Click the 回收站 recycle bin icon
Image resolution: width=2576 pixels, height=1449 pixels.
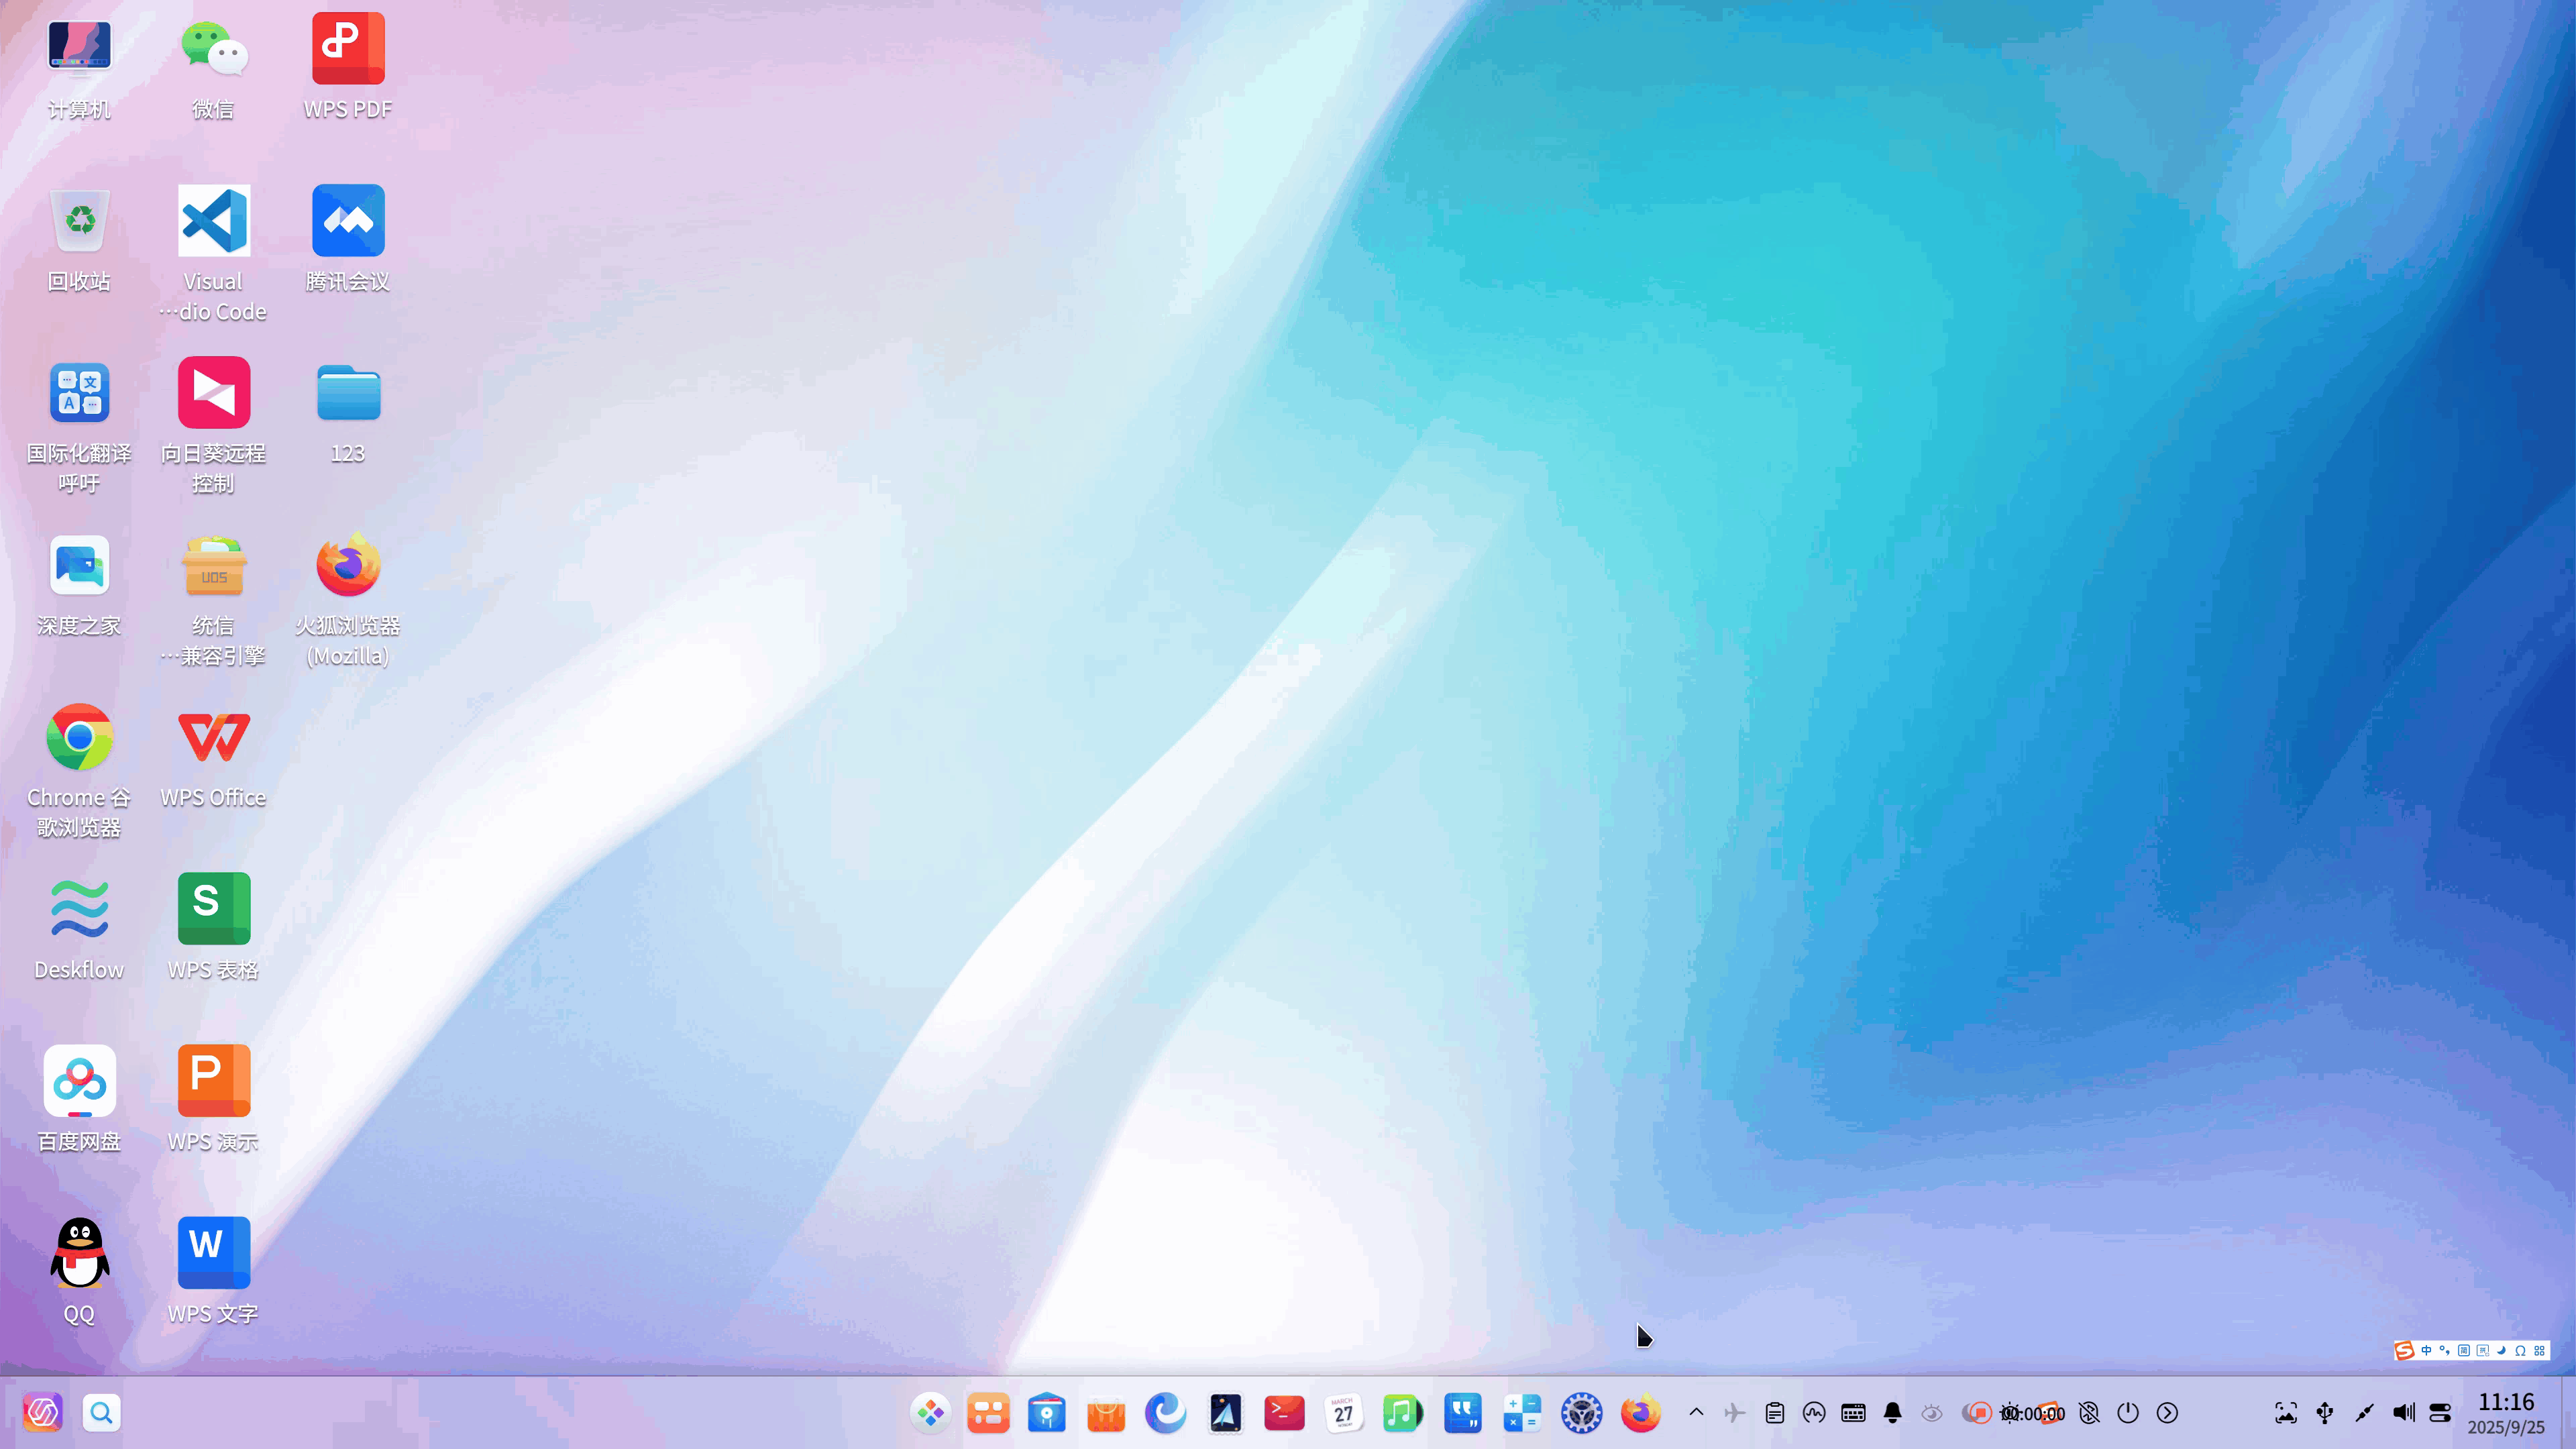pyautogui.click(x=79, y=220)
